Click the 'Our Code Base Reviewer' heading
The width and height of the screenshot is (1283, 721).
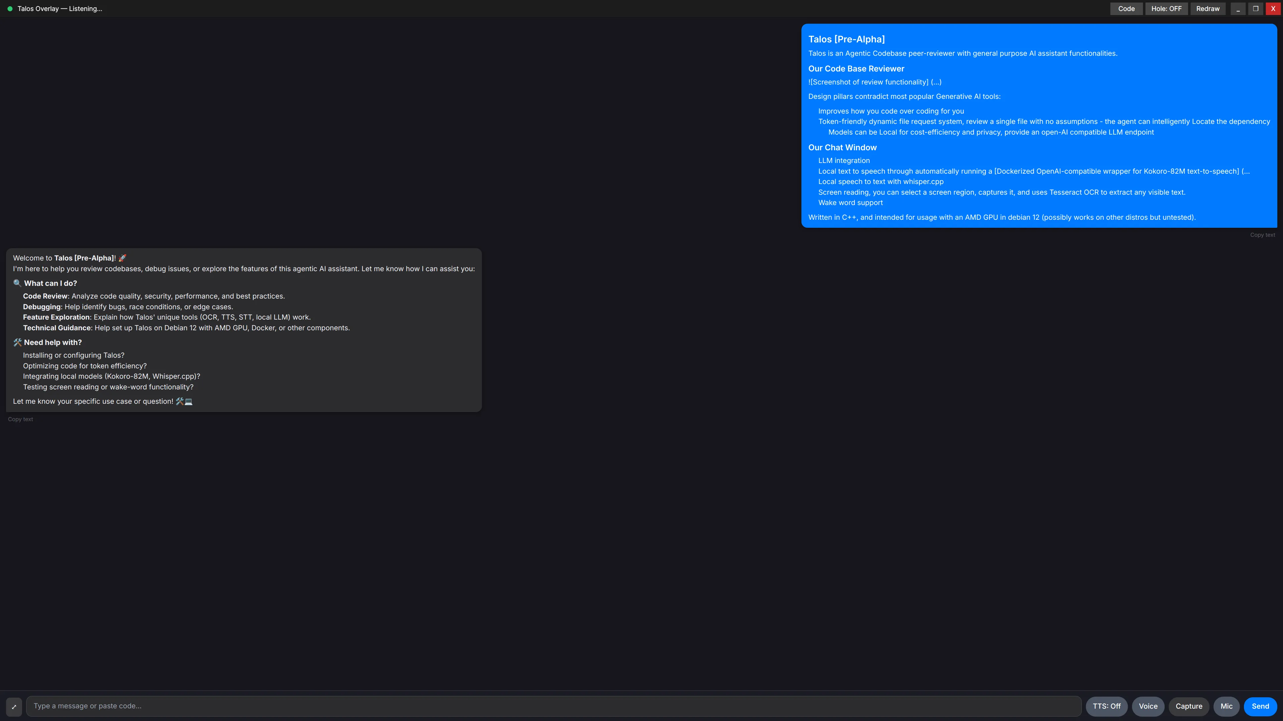coord(856,69)
